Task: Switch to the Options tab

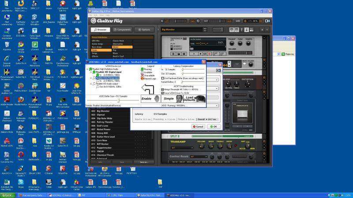Action: (144, 29)
